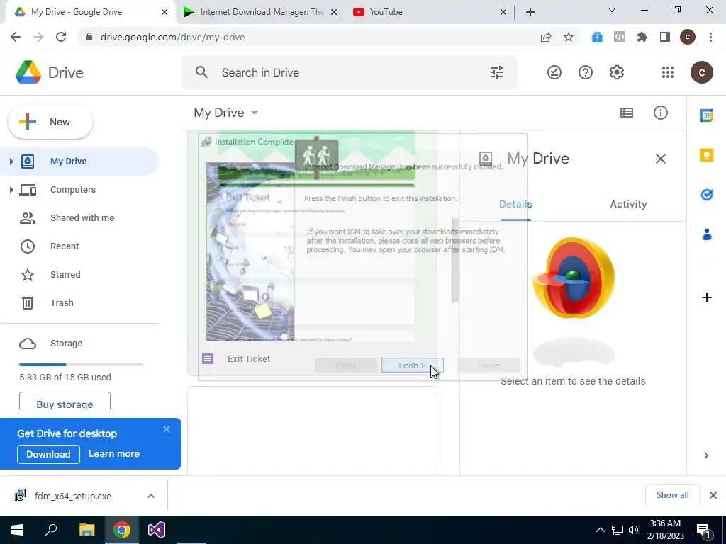Open Chrome extensions puzzle icon
Screen dimensions: 726x544
click(x=642, y=37)
